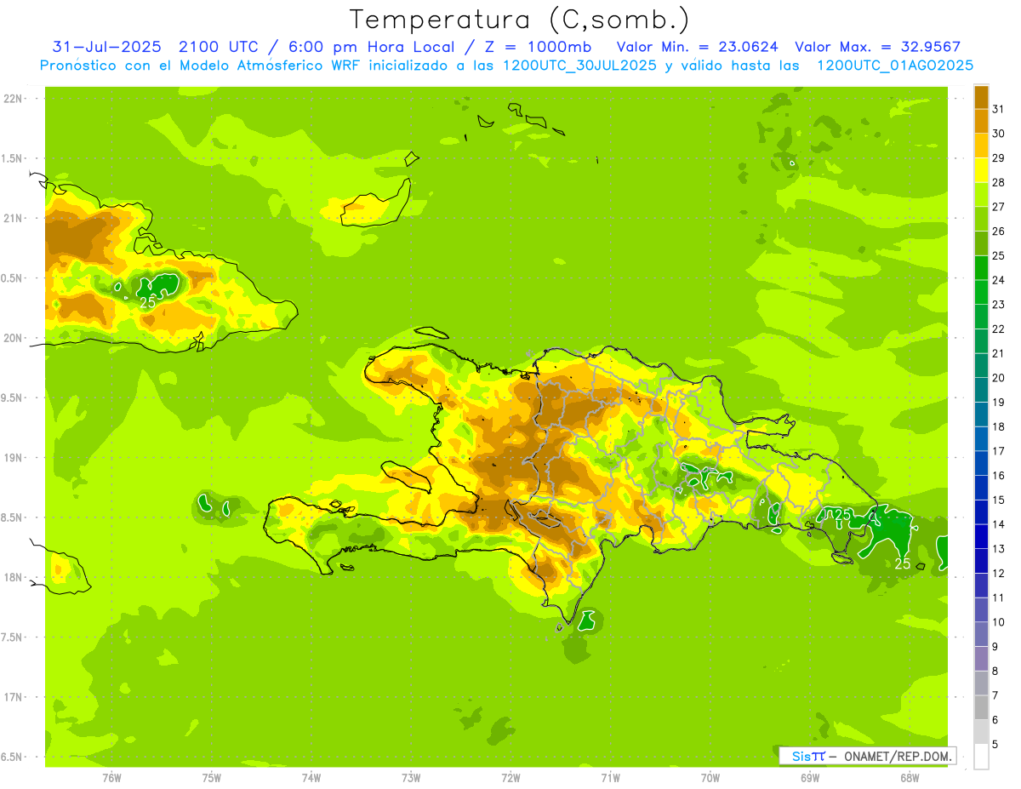Click the "75W" longitude label
The image size is (1021, 789).
click(212, 778)
